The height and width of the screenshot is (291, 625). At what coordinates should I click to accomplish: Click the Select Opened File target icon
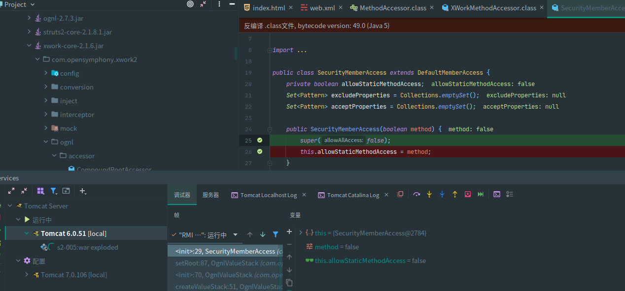point(190,4)
